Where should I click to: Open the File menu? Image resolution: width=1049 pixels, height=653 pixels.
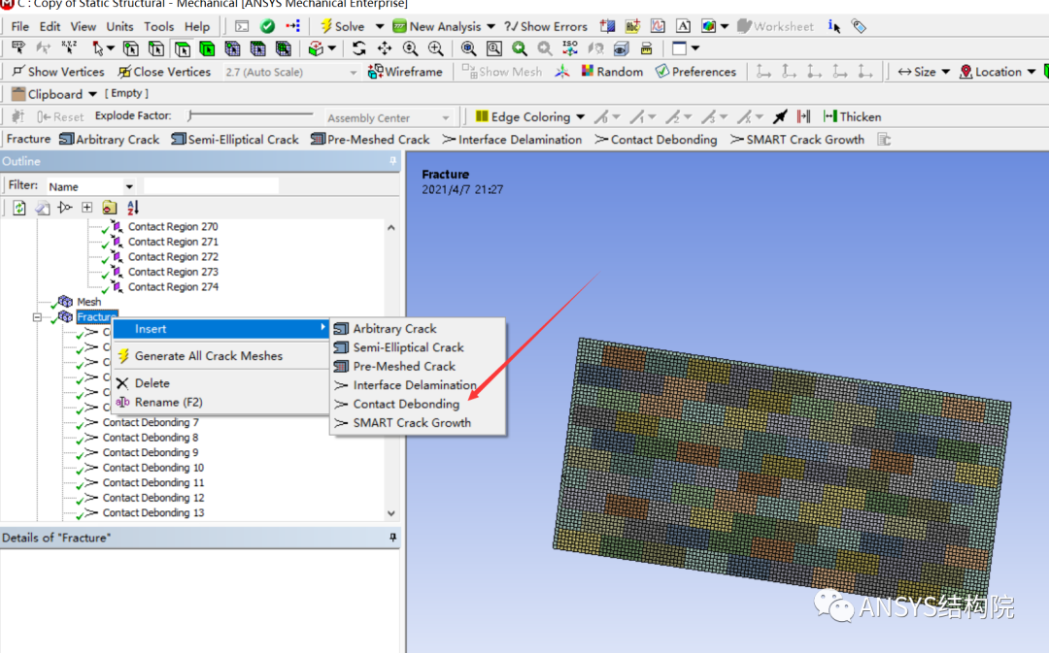pos(20,27)
